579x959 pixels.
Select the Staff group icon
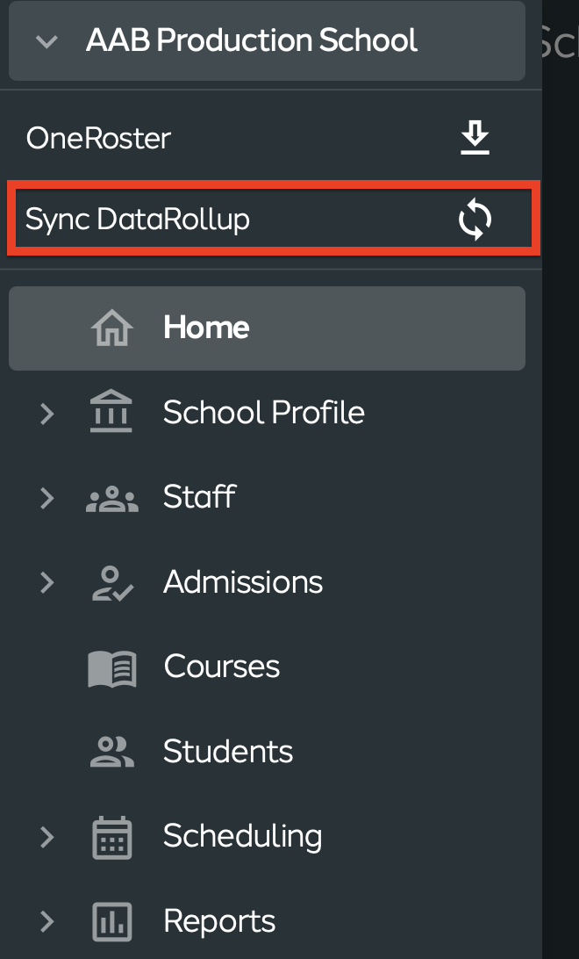[111, 498]
